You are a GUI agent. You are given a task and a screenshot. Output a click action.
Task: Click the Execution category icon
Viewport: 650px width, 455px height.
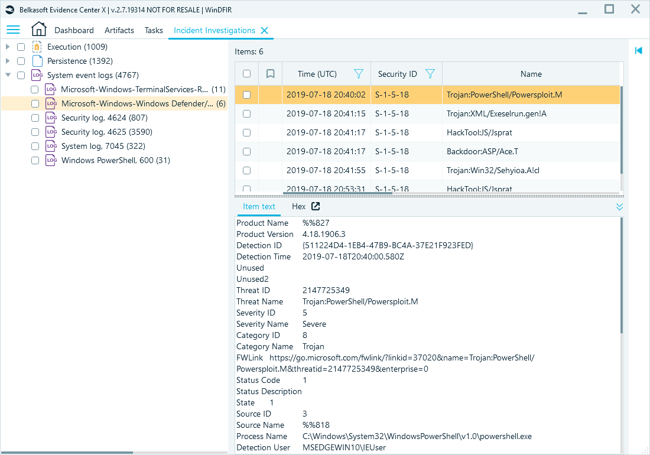37,47
